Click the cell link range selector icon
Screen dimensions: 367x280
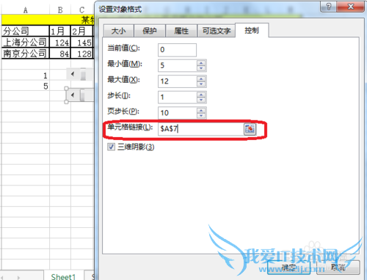tap(250, 129)
